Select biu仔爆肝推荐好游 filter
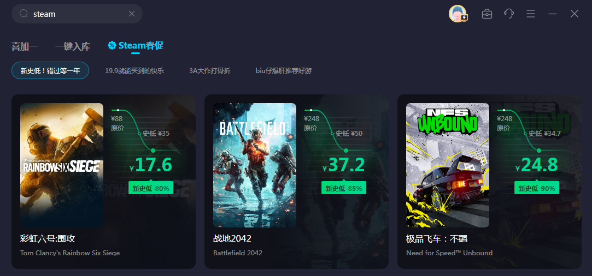 (x=284, y=70)
